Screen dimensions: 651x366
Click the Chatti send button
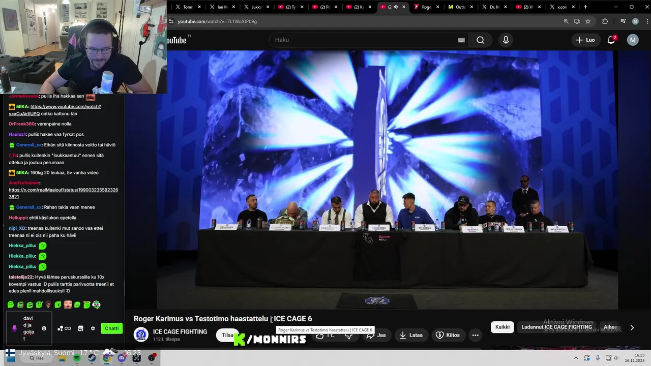click(x=112, y=328)
